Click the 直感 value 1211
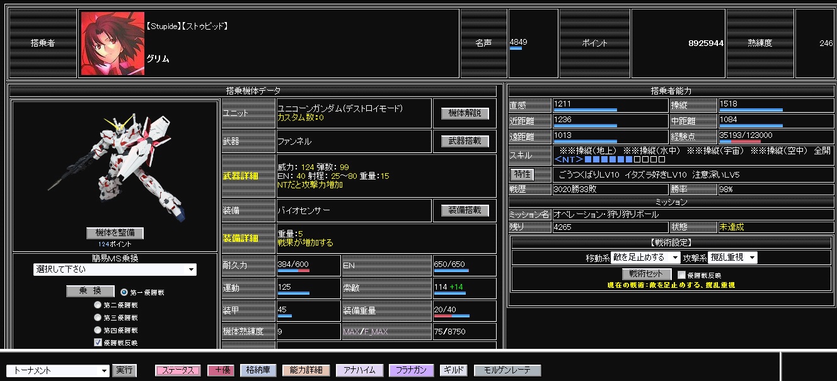 [562, 103]
